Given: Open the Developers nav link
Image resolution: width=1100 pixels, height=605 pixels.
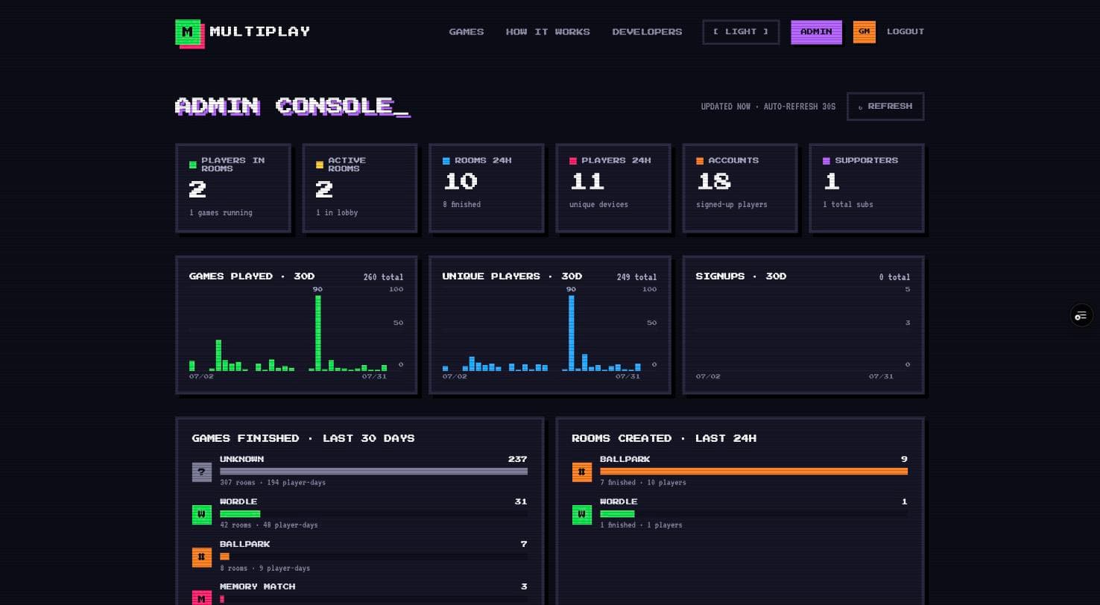Looking at the screenshot, I should (647, 32).
